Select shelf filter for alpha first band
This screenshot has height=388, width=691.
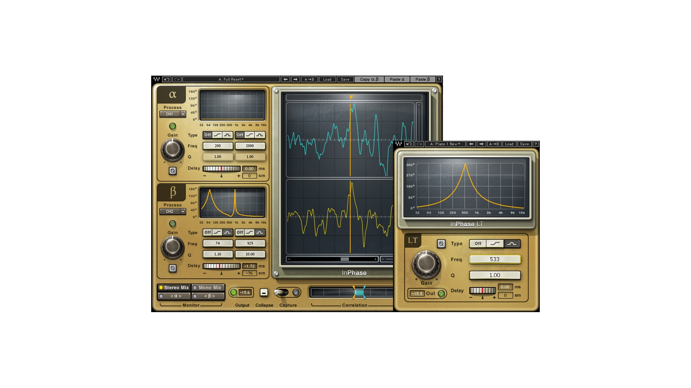coord(217,135)
